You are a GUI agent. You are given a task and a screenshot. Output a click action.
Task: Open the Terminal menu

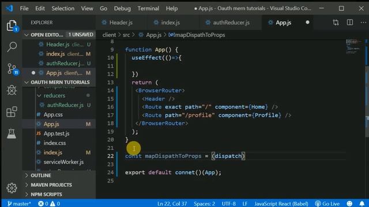[x=148, y=9]
